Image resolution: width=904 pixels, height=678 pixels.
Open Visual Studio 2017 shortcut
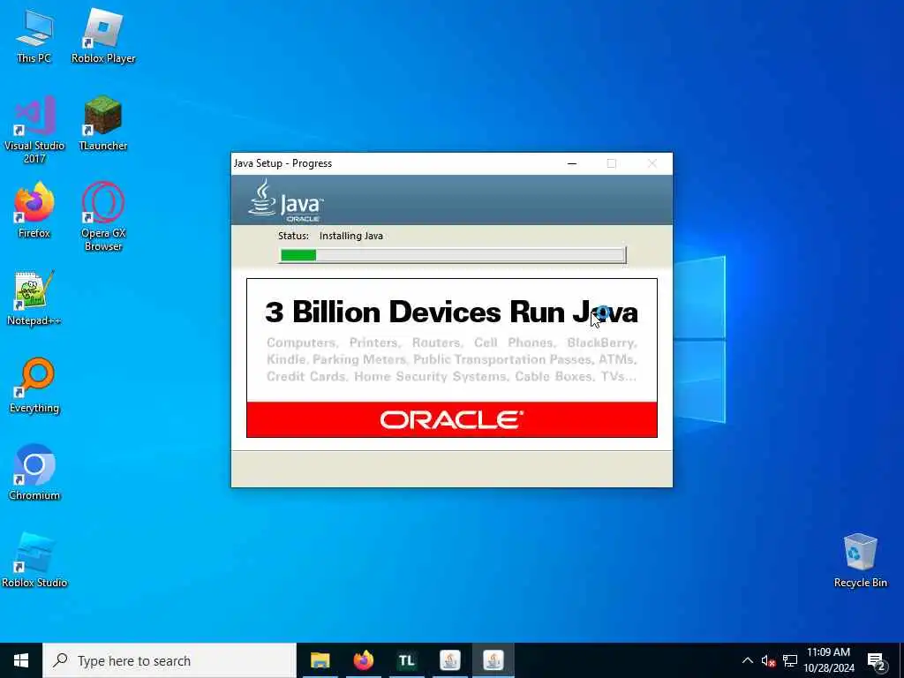[x=34, y=130]
